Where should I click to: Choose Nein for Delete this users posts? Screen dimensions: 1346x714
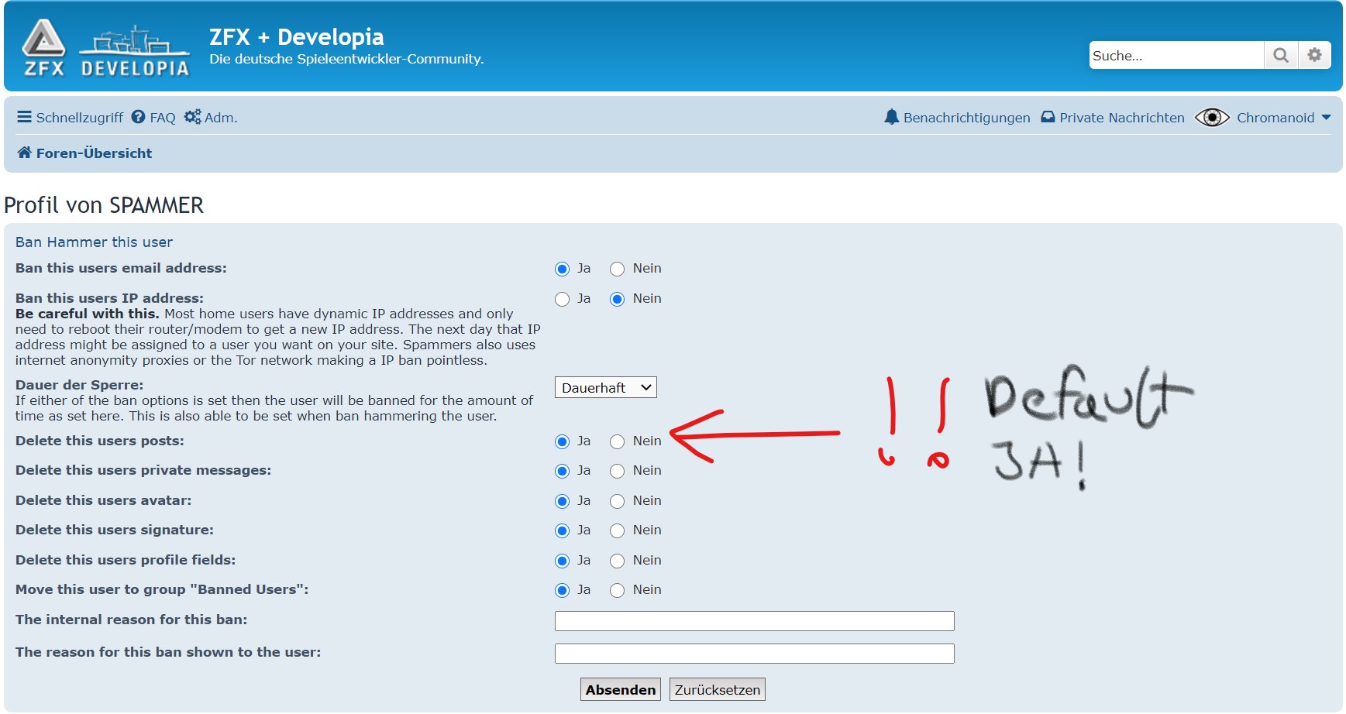coord(617,441)
